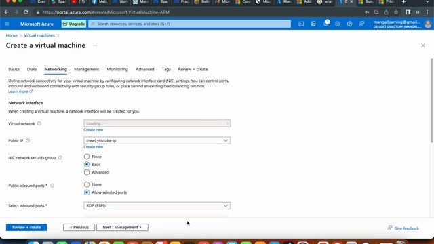Click the Next : Management button
The image size is (434, 244).
pyautogui.click(x=122, y=228)
